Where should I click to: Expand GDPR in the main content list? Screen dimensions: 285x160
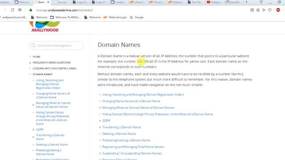[x=100, y=121]
